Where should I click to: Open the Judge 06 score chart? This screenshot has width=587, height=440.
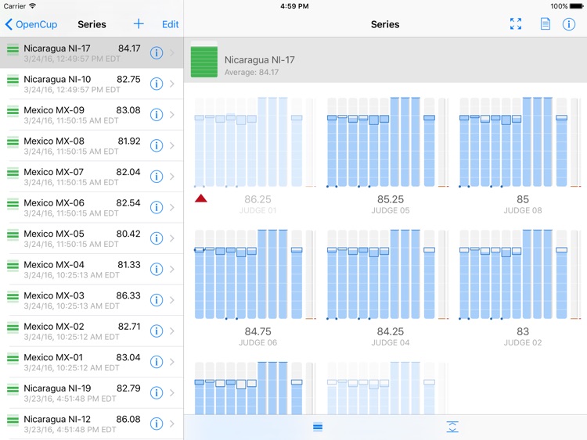[x=255, y=274]
